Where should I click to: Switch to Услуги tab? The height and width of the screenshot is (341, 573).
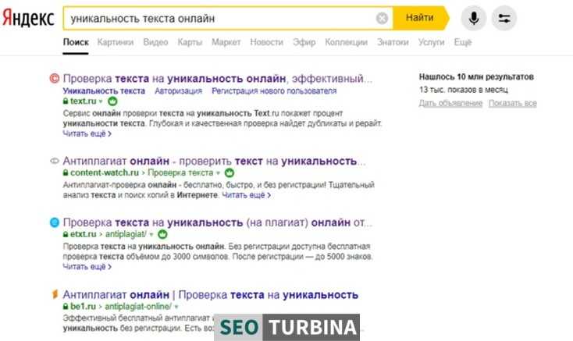click(431, 42)
